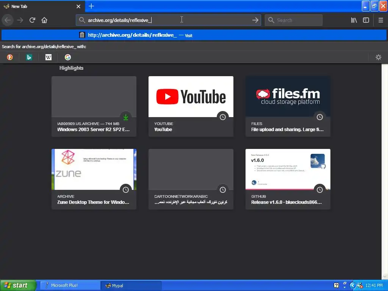Image resolution: width=388 pixels, height=291 pixels.
Task: Click the 12:41 PM taskbar clock
Action: pos(374,285)
